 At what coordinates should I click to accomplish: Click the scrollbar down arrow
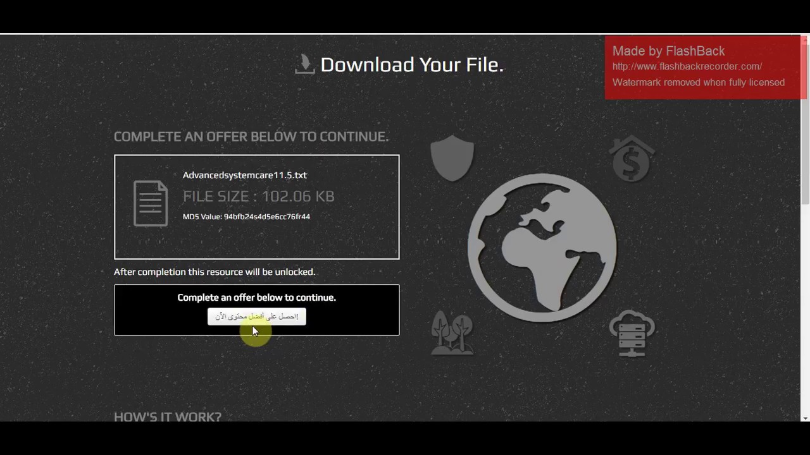coord(805,418)
